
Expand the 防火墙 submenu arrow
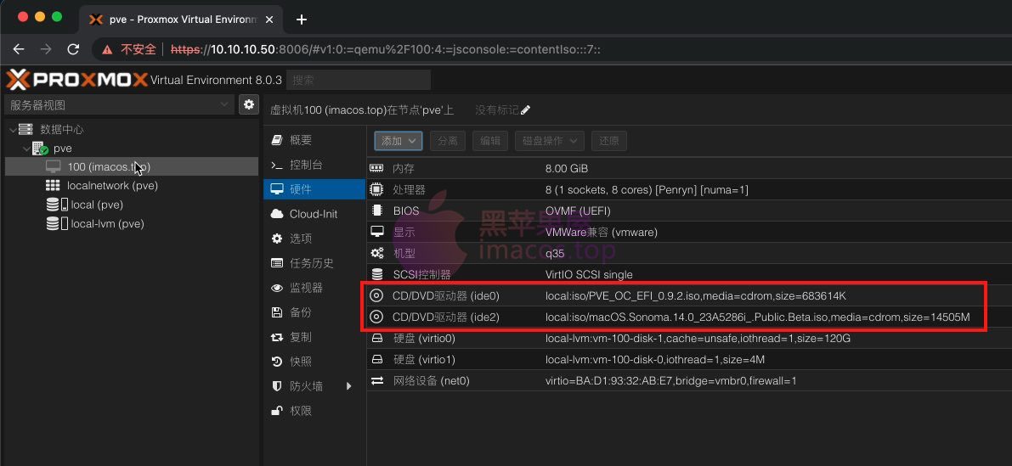(x=349, y=386)
